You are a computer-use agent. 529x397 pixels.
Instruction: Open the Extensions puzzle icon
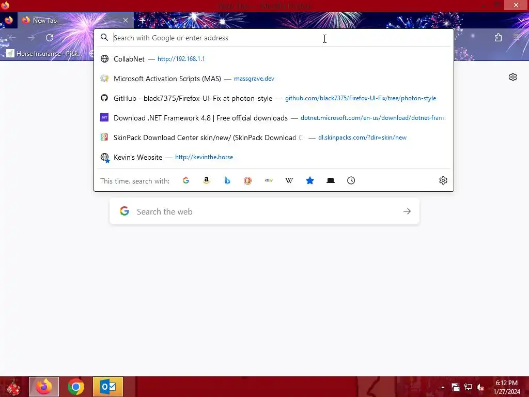[498, 37]
